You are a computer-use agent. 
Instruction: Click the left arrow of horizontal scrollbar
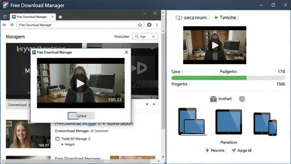pos(3,161)
